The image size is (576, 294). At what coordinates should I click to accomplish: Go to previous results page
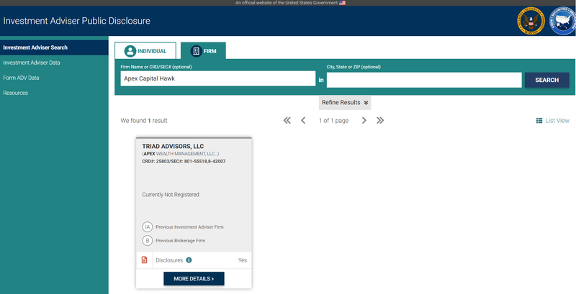tap(303, 121)
